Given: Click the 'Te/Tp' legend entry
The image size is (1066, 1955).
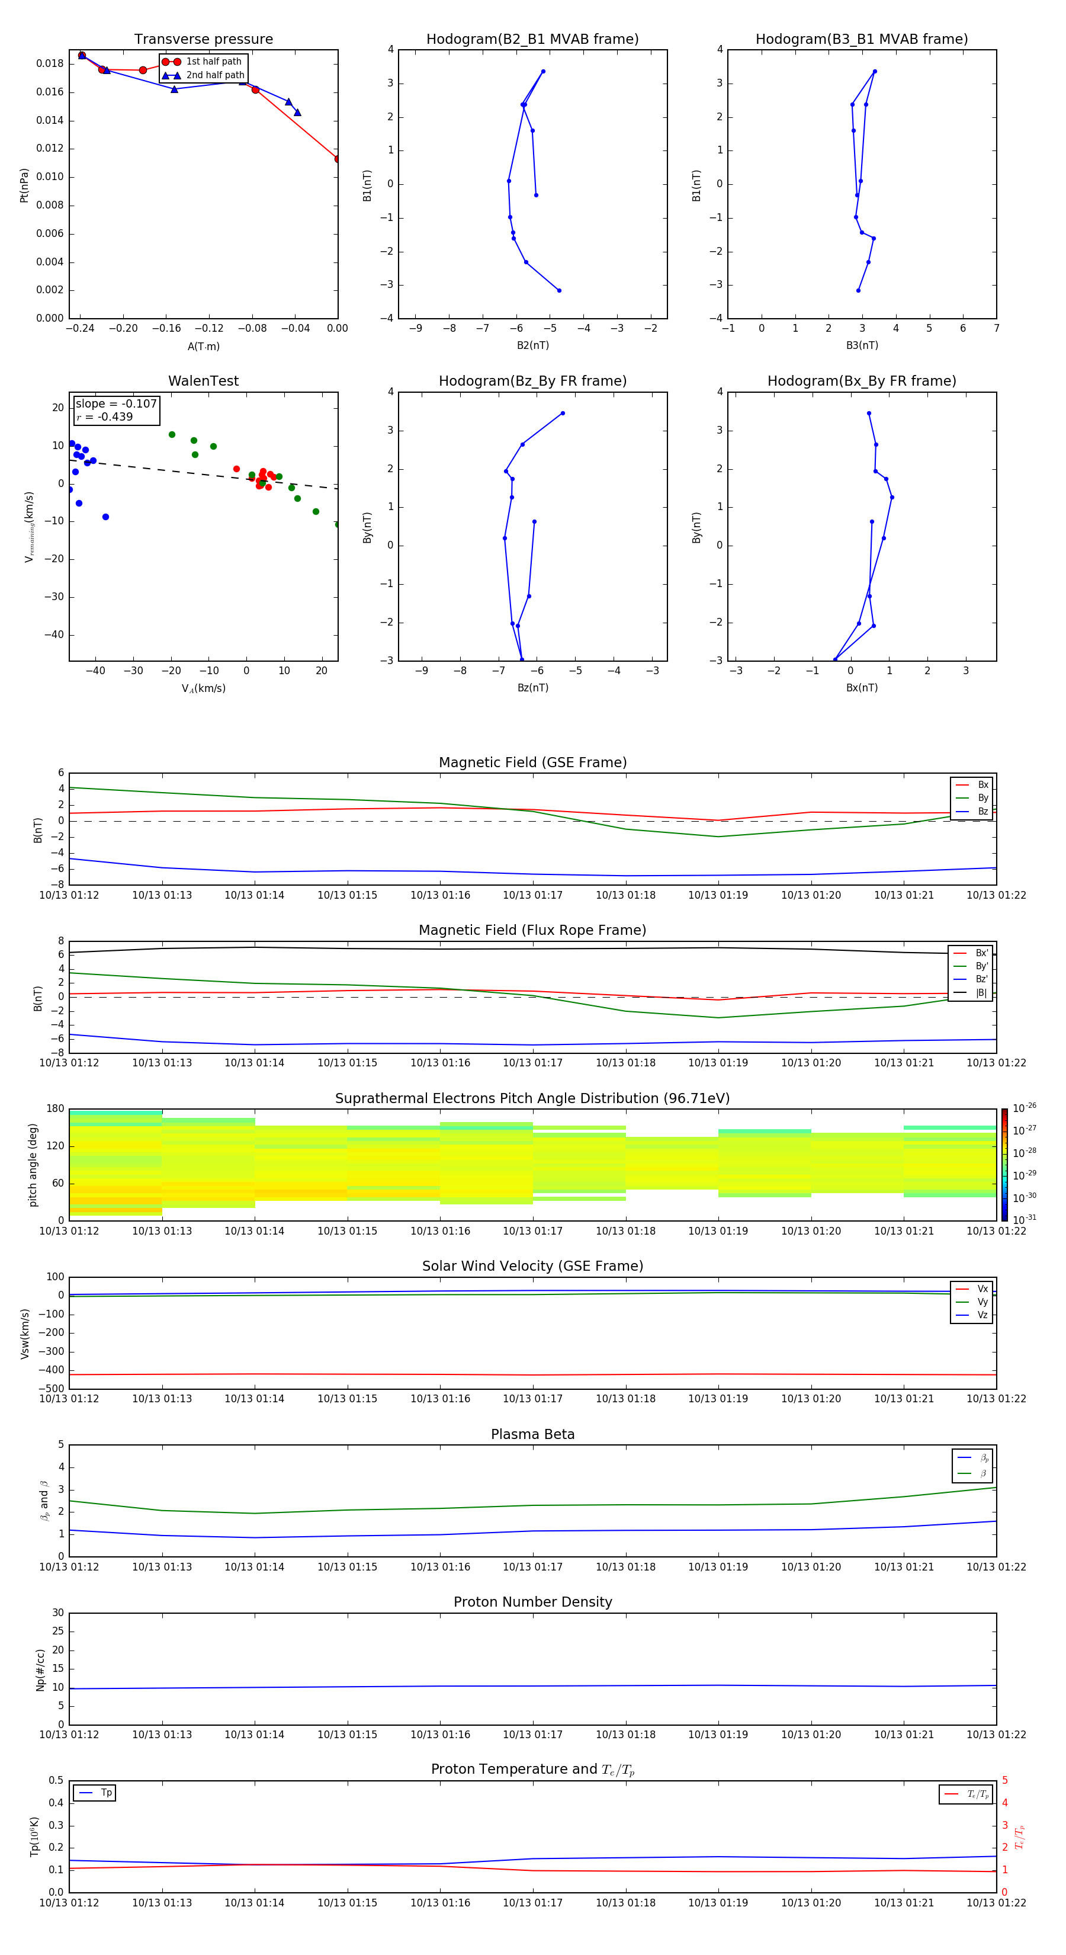Looking at the screenshot, I should pos(966,1795).
